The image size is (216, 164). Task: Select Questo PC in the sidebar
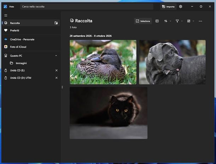[x=31, y=56]
